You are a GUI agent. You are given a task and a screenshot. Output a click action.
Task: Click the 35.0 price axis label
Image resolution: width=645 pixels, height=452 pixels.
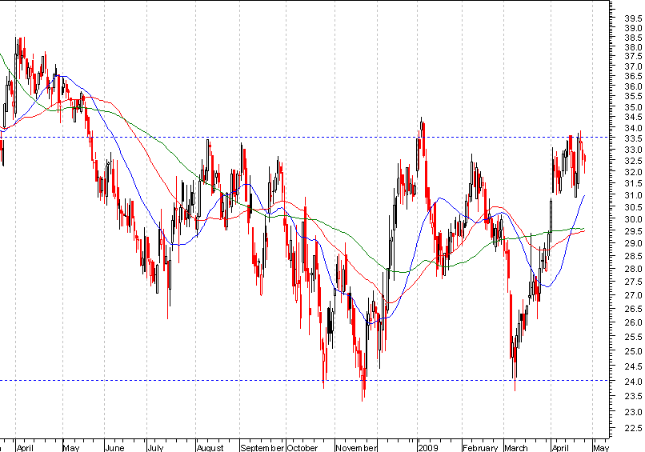pyautogui.click(x=633, y=107)
